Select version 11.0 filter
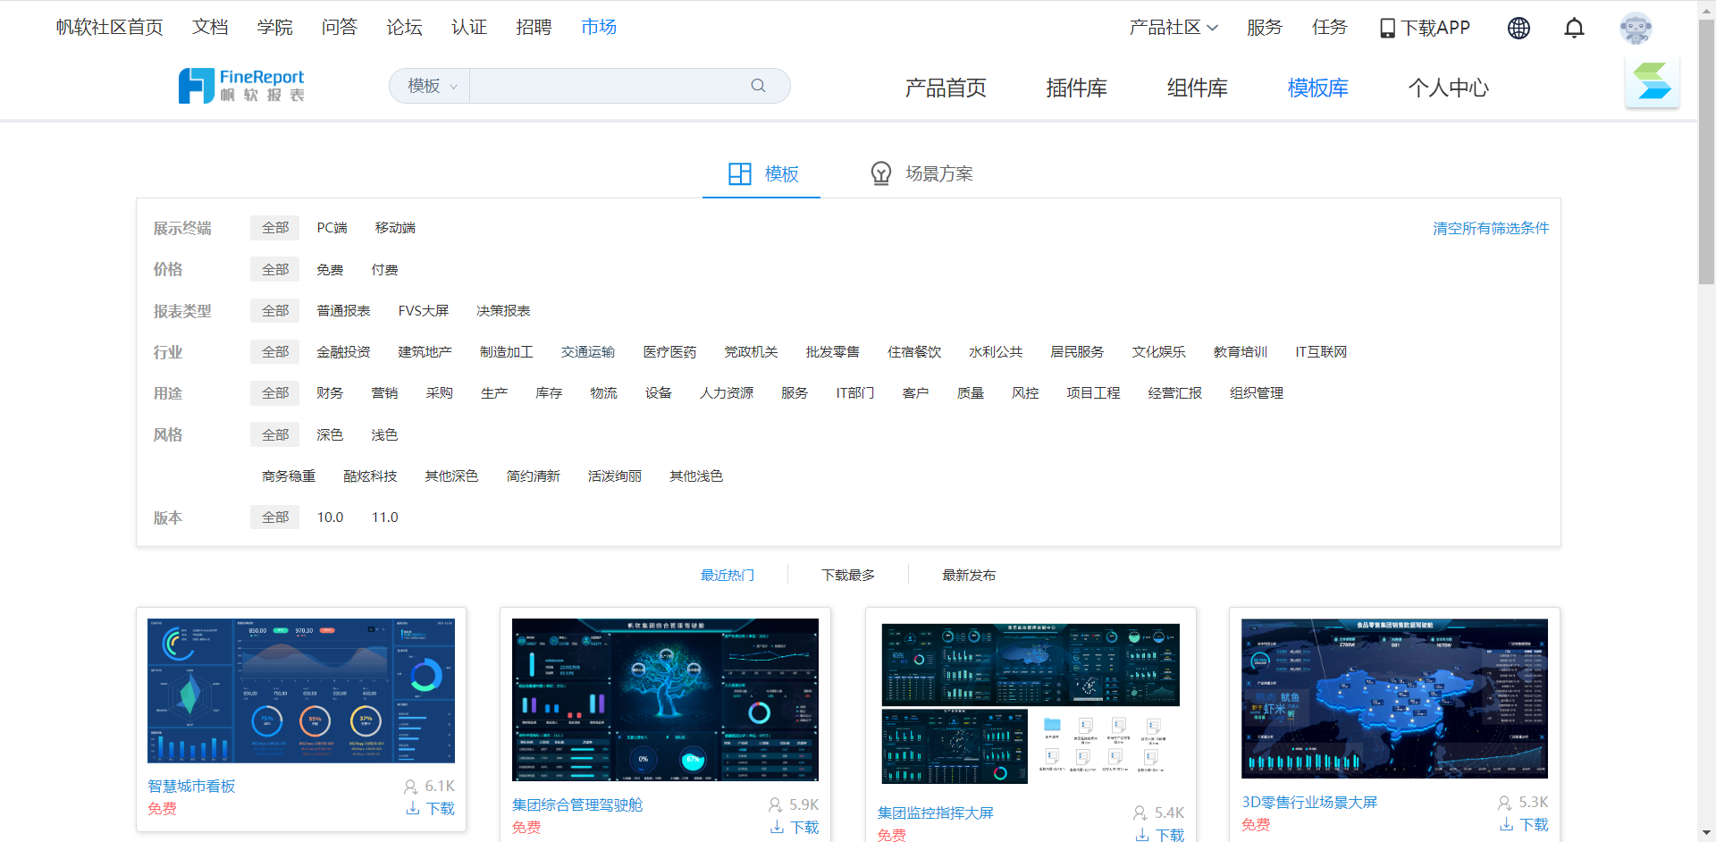Screen dimensions: 1716x842 pos(384,517)
